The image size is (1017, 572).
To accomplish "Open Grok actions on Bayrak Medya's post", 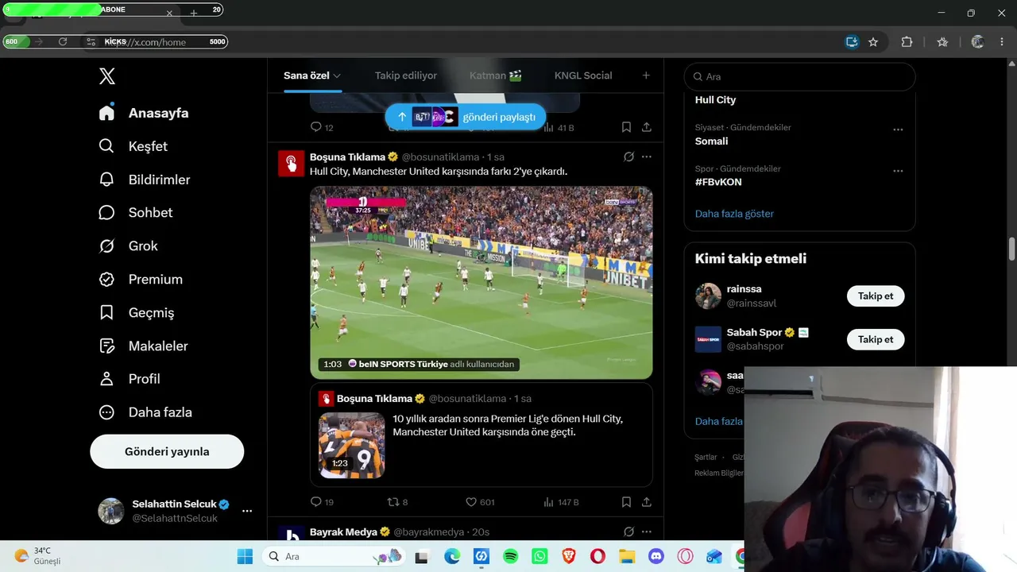I will click(628, 531).
